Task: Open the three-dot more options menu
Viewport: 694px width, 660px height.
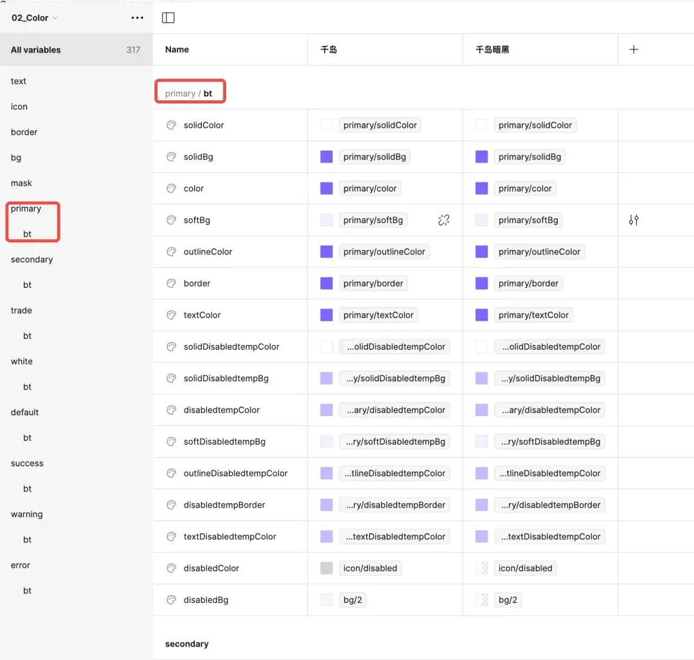Action: [x=138, y=18]
